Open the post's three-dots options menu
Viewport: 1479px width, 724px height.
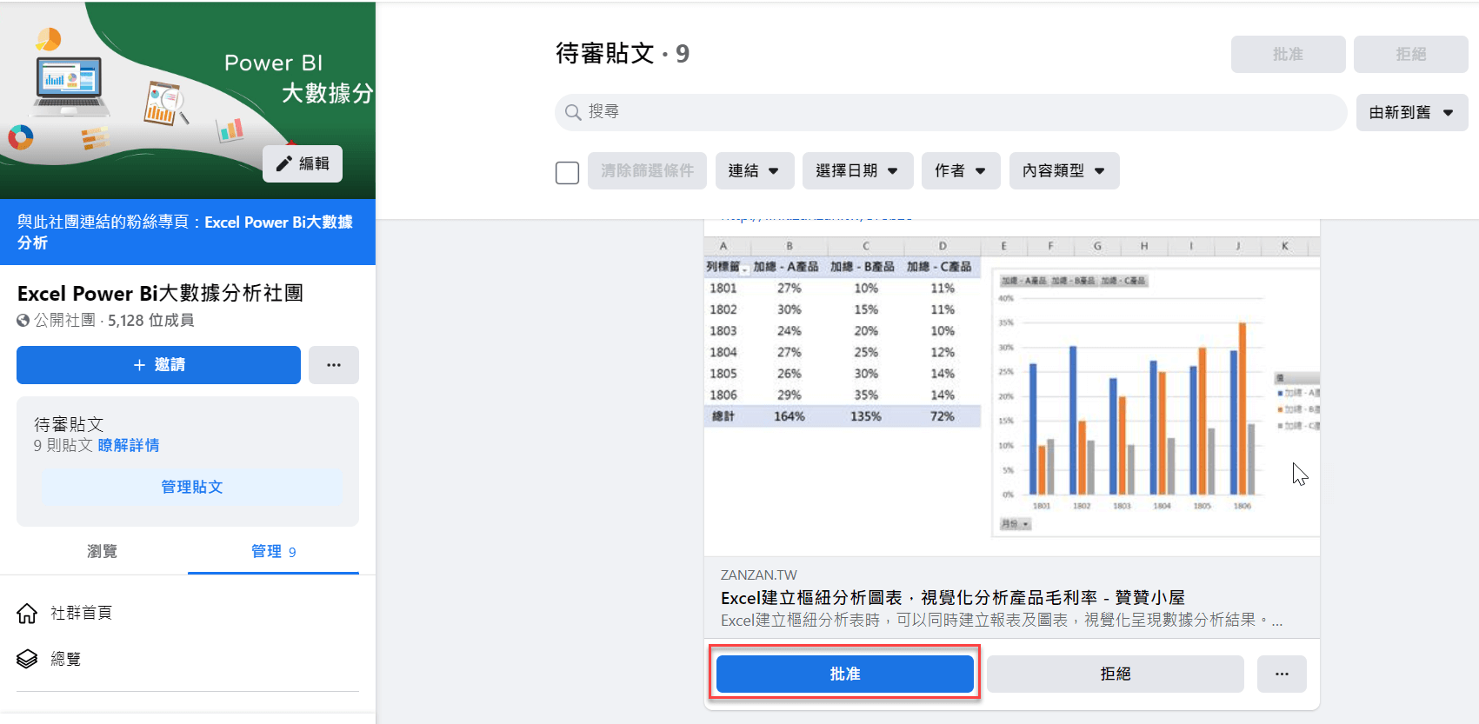pos(1282,674)
